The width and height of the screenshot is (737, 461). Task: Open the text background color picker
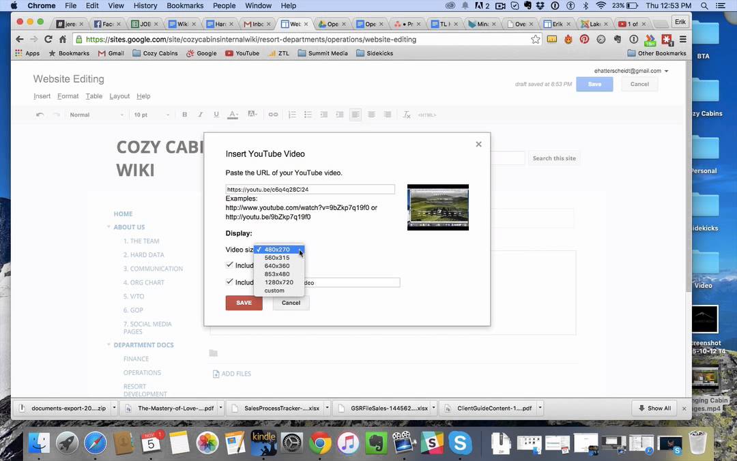[x=252, y=114]
